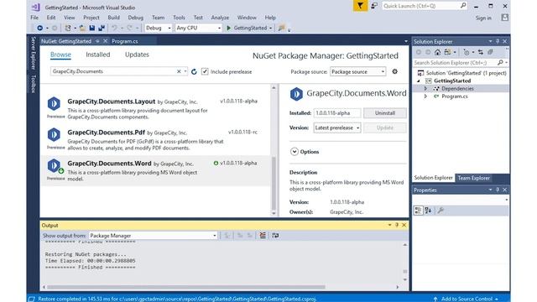Pin the NuGet: GettingStarted document tab
Screen dimensions: 537x302
(97, 41)
